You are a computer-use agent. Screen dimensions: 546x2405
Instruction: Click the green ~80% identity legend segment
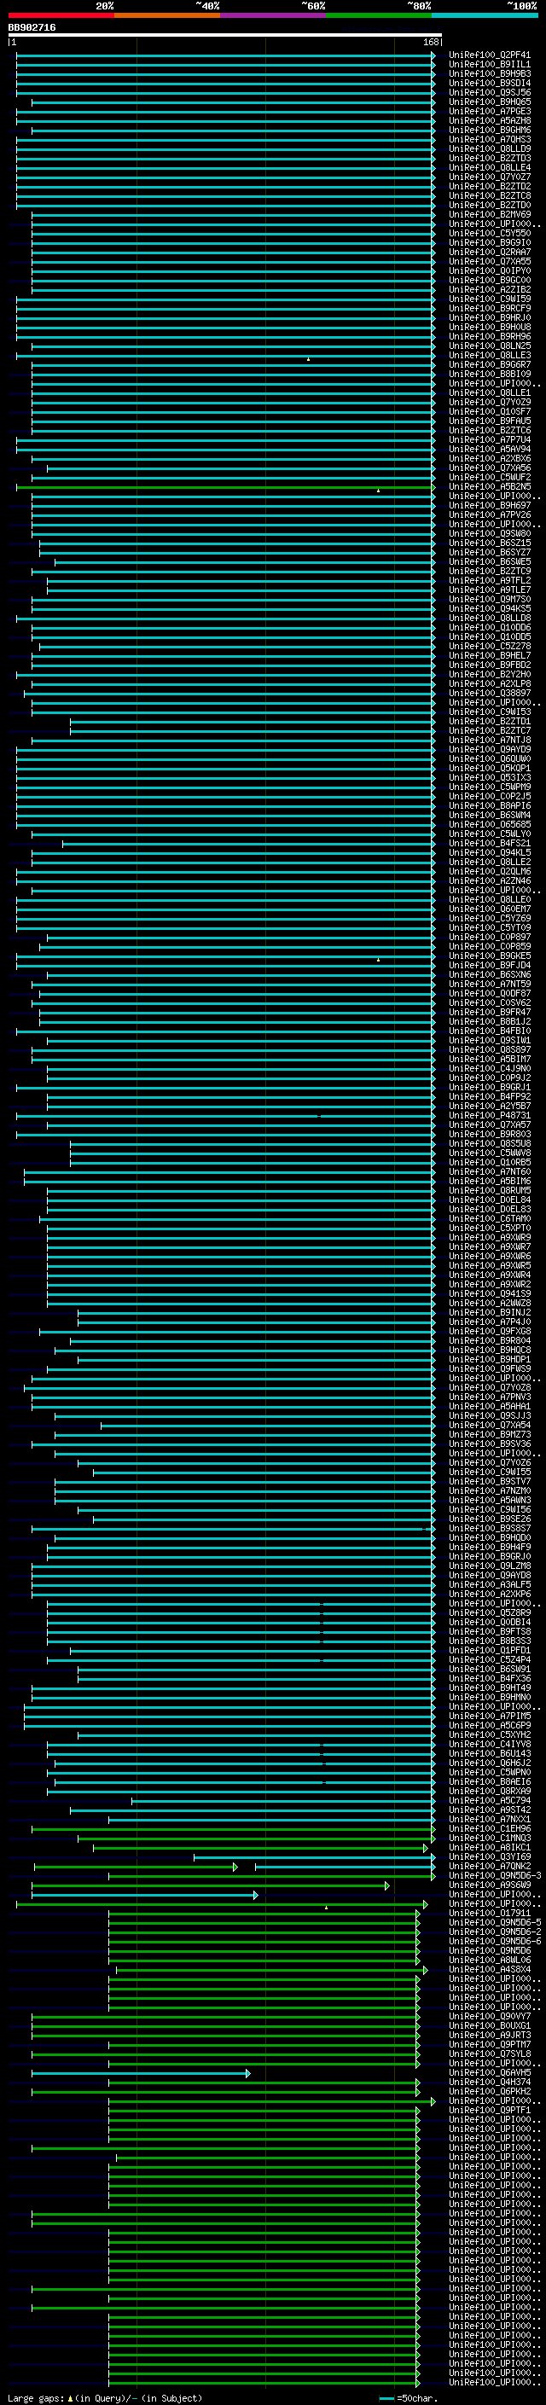pos(379,15)
